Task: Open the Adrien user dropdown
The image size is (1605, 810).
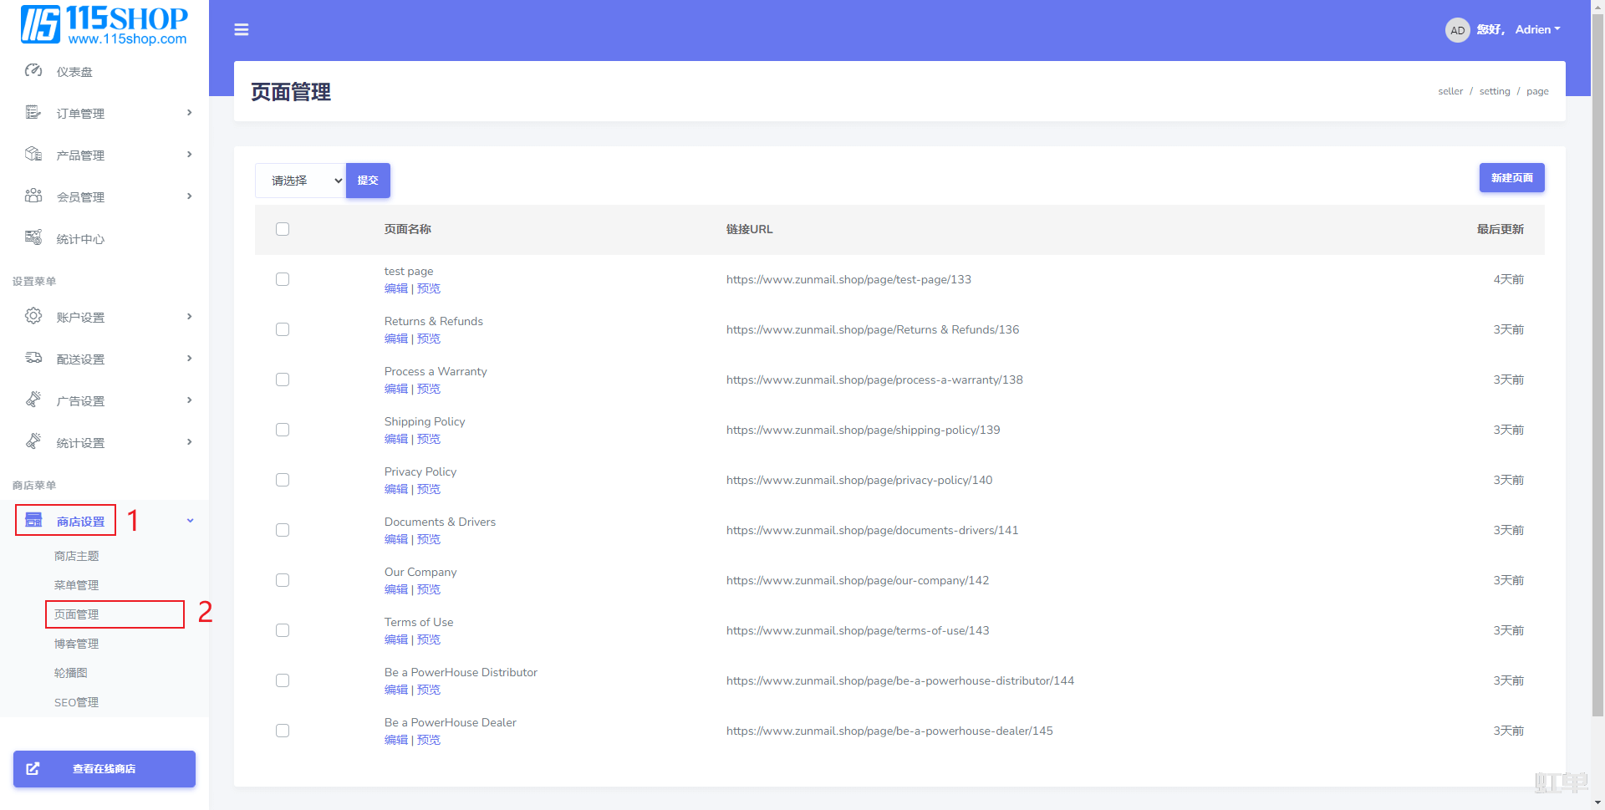Action: click(1538, 30)
